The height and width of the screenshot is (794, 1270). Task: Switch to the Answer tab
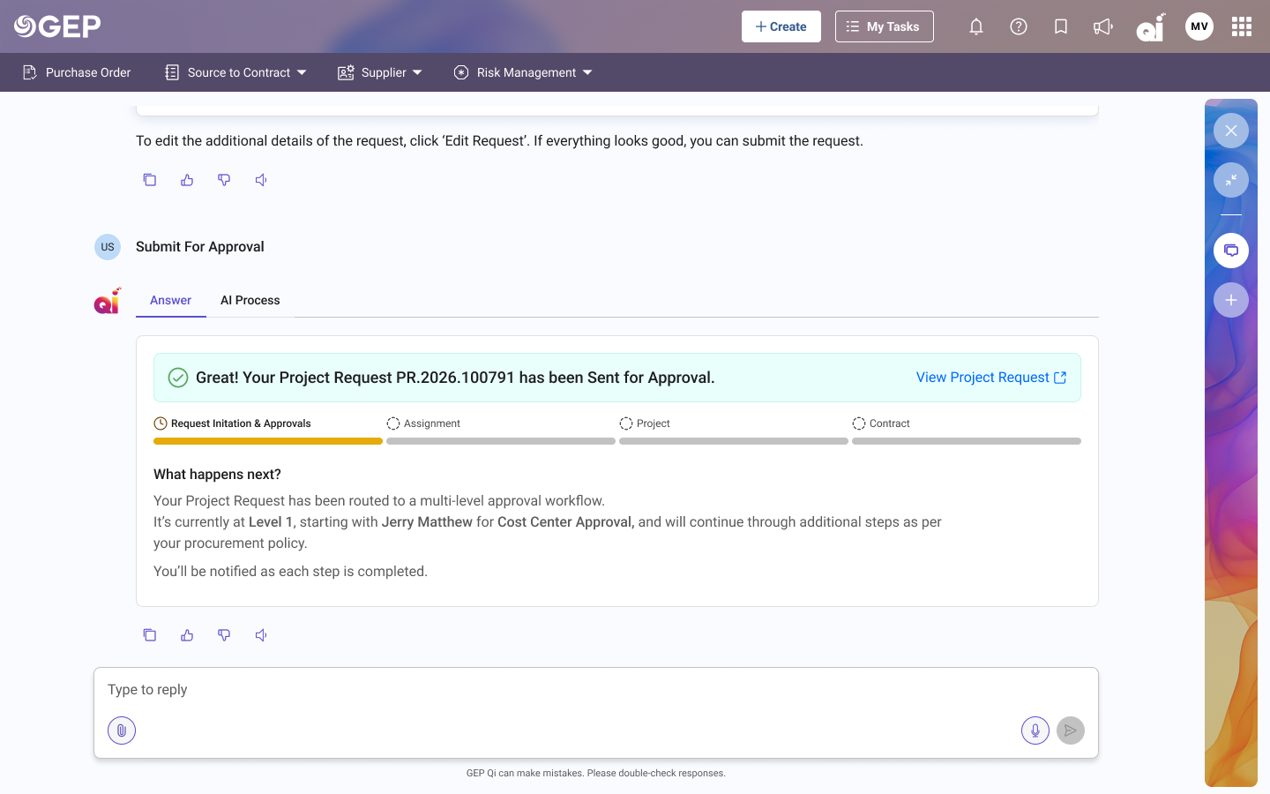(x=170, y=300)
